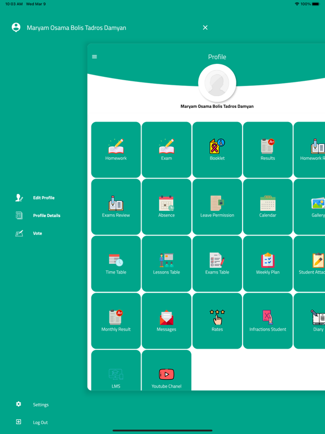Image resolution: width=325 pixels, height=434 pixels.
Task: Tap the Log Out arrow icon
Action: [19, 422]
